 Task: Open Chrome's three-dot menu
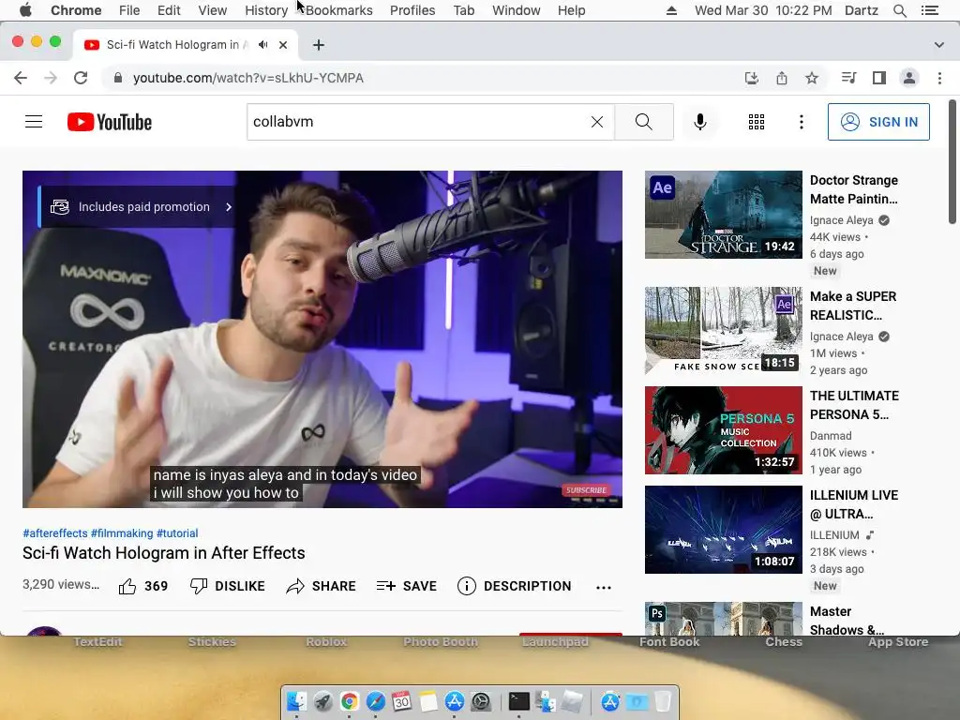pyautogui.click(x=939, y=78)
